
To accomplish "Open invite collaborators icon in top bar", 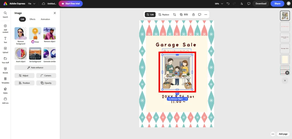I will pos(242,3).
